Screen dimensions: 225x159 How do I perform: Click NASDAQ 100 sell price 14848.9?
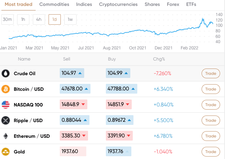pos(73,104)
